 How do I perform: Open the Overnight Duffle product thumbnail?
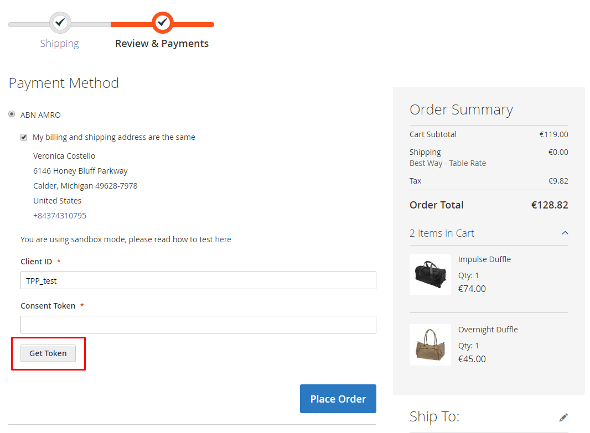[430, 345]
